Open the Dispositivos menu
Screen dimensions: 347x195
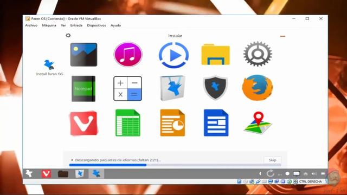click(x=97, y=25)
